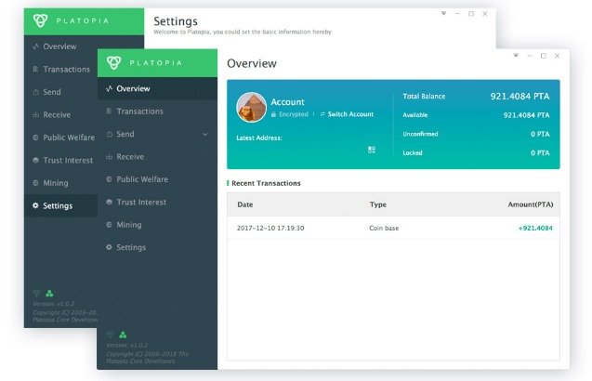592x381 pixels.
Task: Click the Public Welfare icon in the front sidebar
Action: (109, 179)
